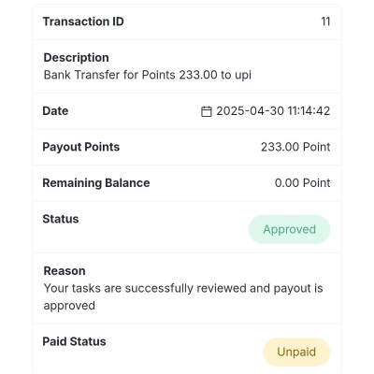Click the transaction ID value 11

[x=325, y=22]
